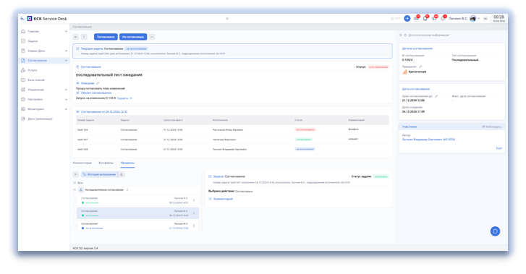The height and width of the screenshot is (274, 526).
Task: Open menu for process item dated 14:45
Action: [194, 213]
